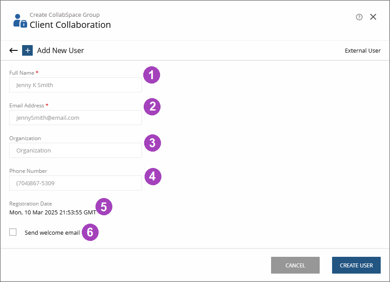Click the Phone Number field label
Image resolution: width=390 pixels, height=282 pixels.
pos(28,171)
